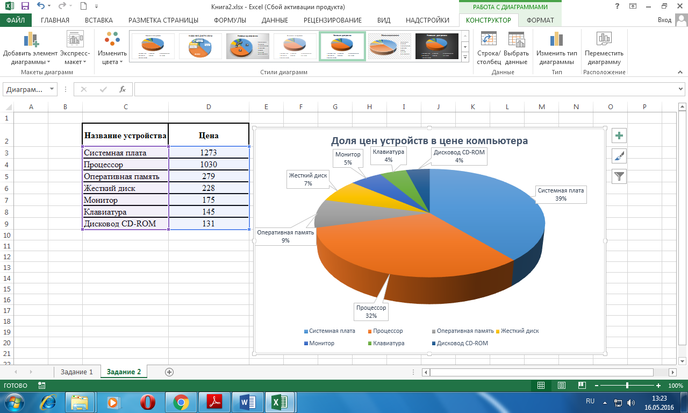Switch to the ВСТАВКА tab
The width and height of the screenshot is (688, 413).
coord(99,20)
